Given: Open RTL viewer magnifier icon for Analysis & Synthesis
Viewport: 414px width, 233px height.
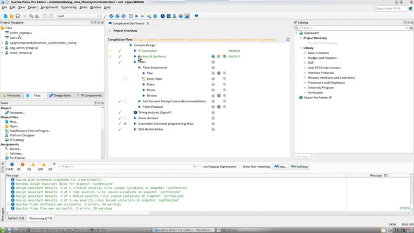Looking at the screenshot, I should [219, 56].
